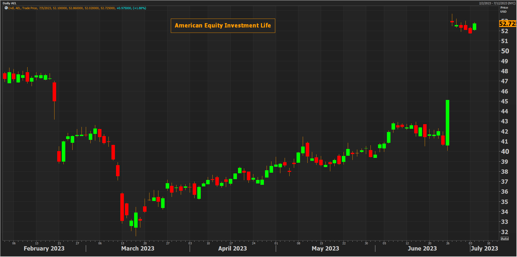Toggle the Auto scale button
The image size is (517, 257).
point(505,239)
